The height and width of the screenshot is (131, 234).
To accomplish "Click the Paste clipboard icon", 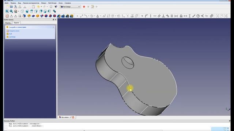I will (x=33, y=7).
